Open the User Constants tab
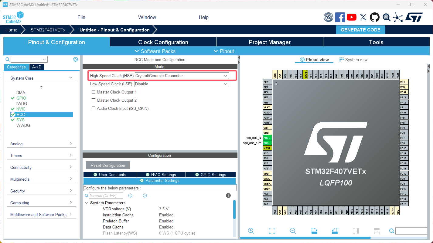Viewport: 433px width, 243px height. coord(110,175)
